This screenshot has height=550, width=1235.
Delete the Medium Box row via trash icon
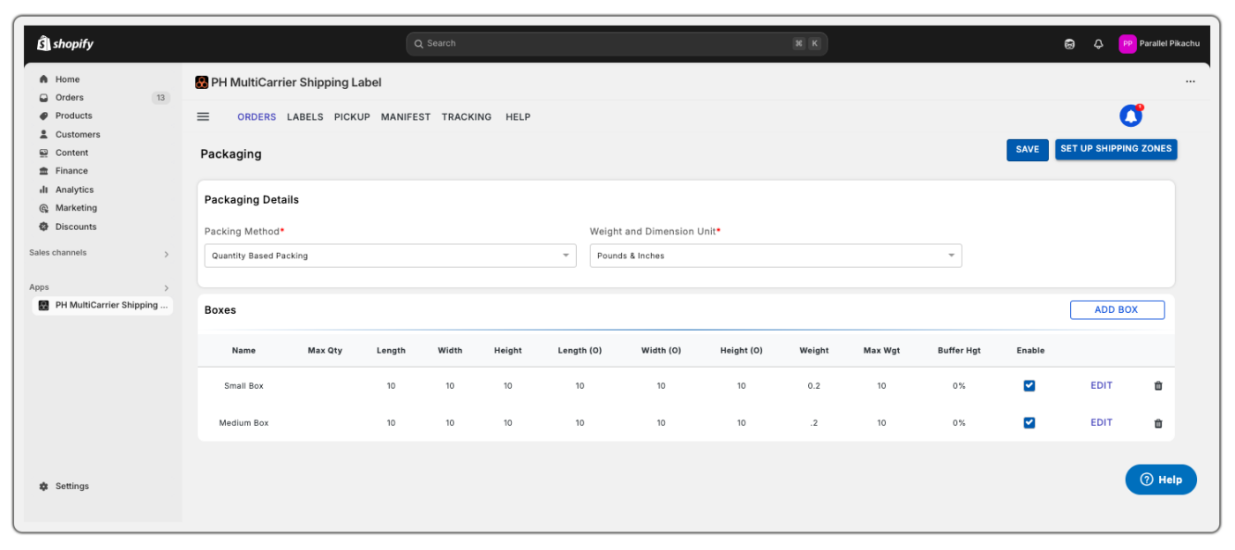pyautogui.click(x=1158, y=423)
